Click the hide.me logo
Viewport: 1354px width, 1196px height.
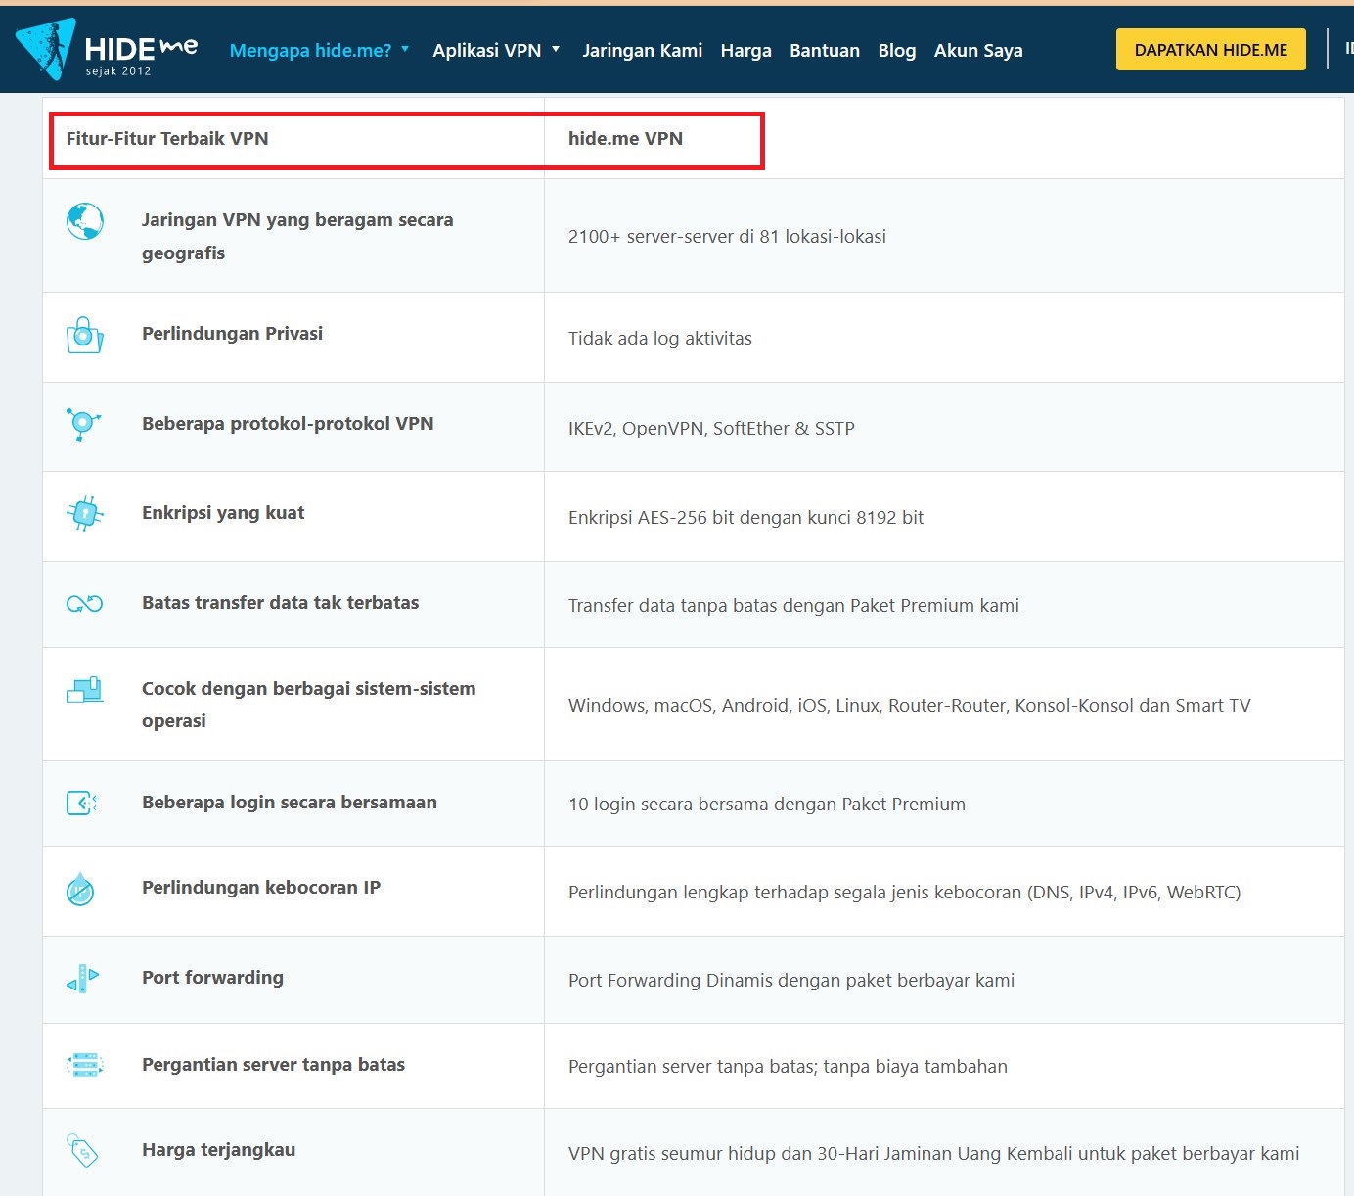[107, 50]
